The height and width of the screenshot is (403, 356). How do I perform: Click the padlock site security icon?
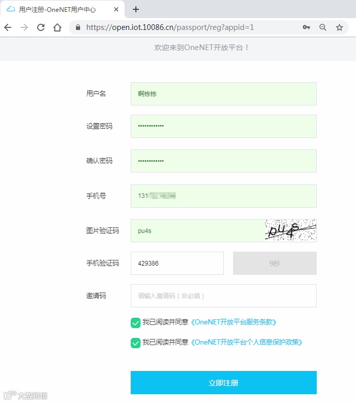pyautogui.click(x=78, y=27)
